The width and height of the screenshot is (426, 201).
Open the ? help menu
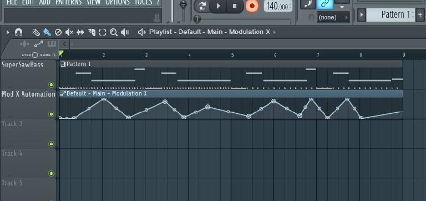158,2
